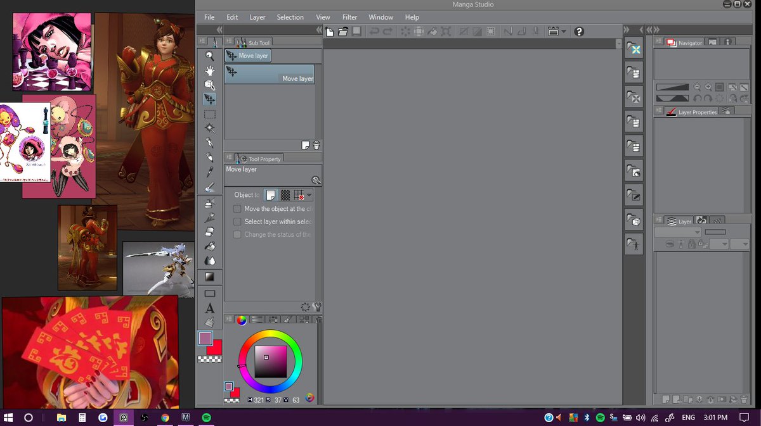Switch to the Layer Properties tab

point(691,111)
